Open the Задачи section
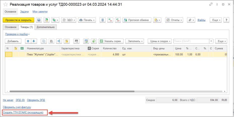This screenshot has width=234, height=117. pos(24,12)
